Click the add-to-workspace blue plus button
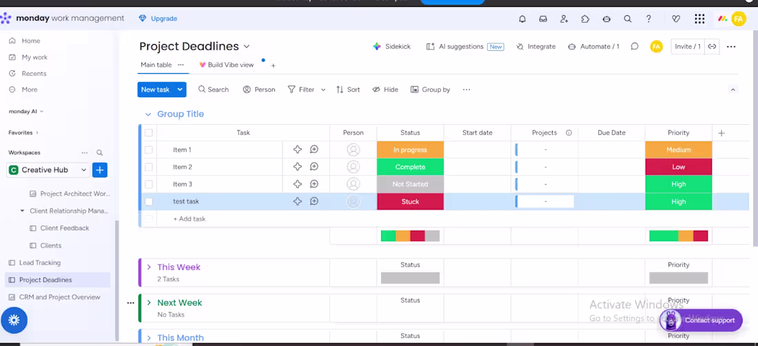This screenshot has height=346, width=758. pos(100,170)
